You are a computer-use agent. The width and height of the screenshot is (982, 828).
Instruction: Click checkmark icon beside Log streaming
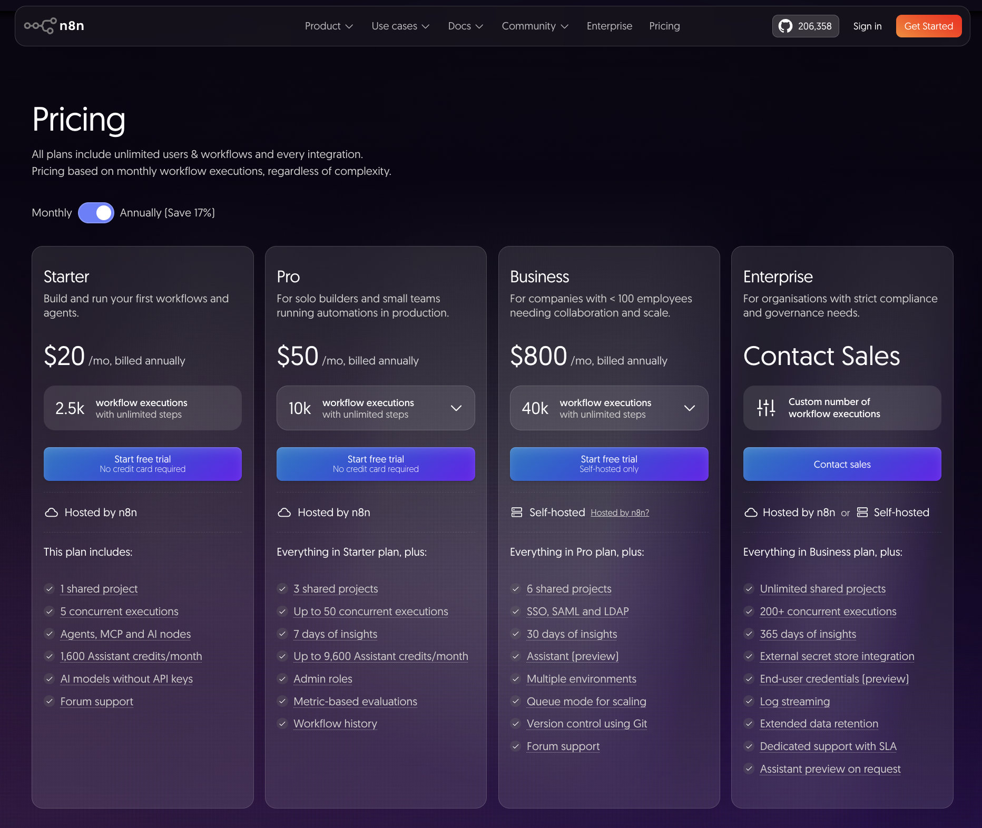tap(749, 702)
